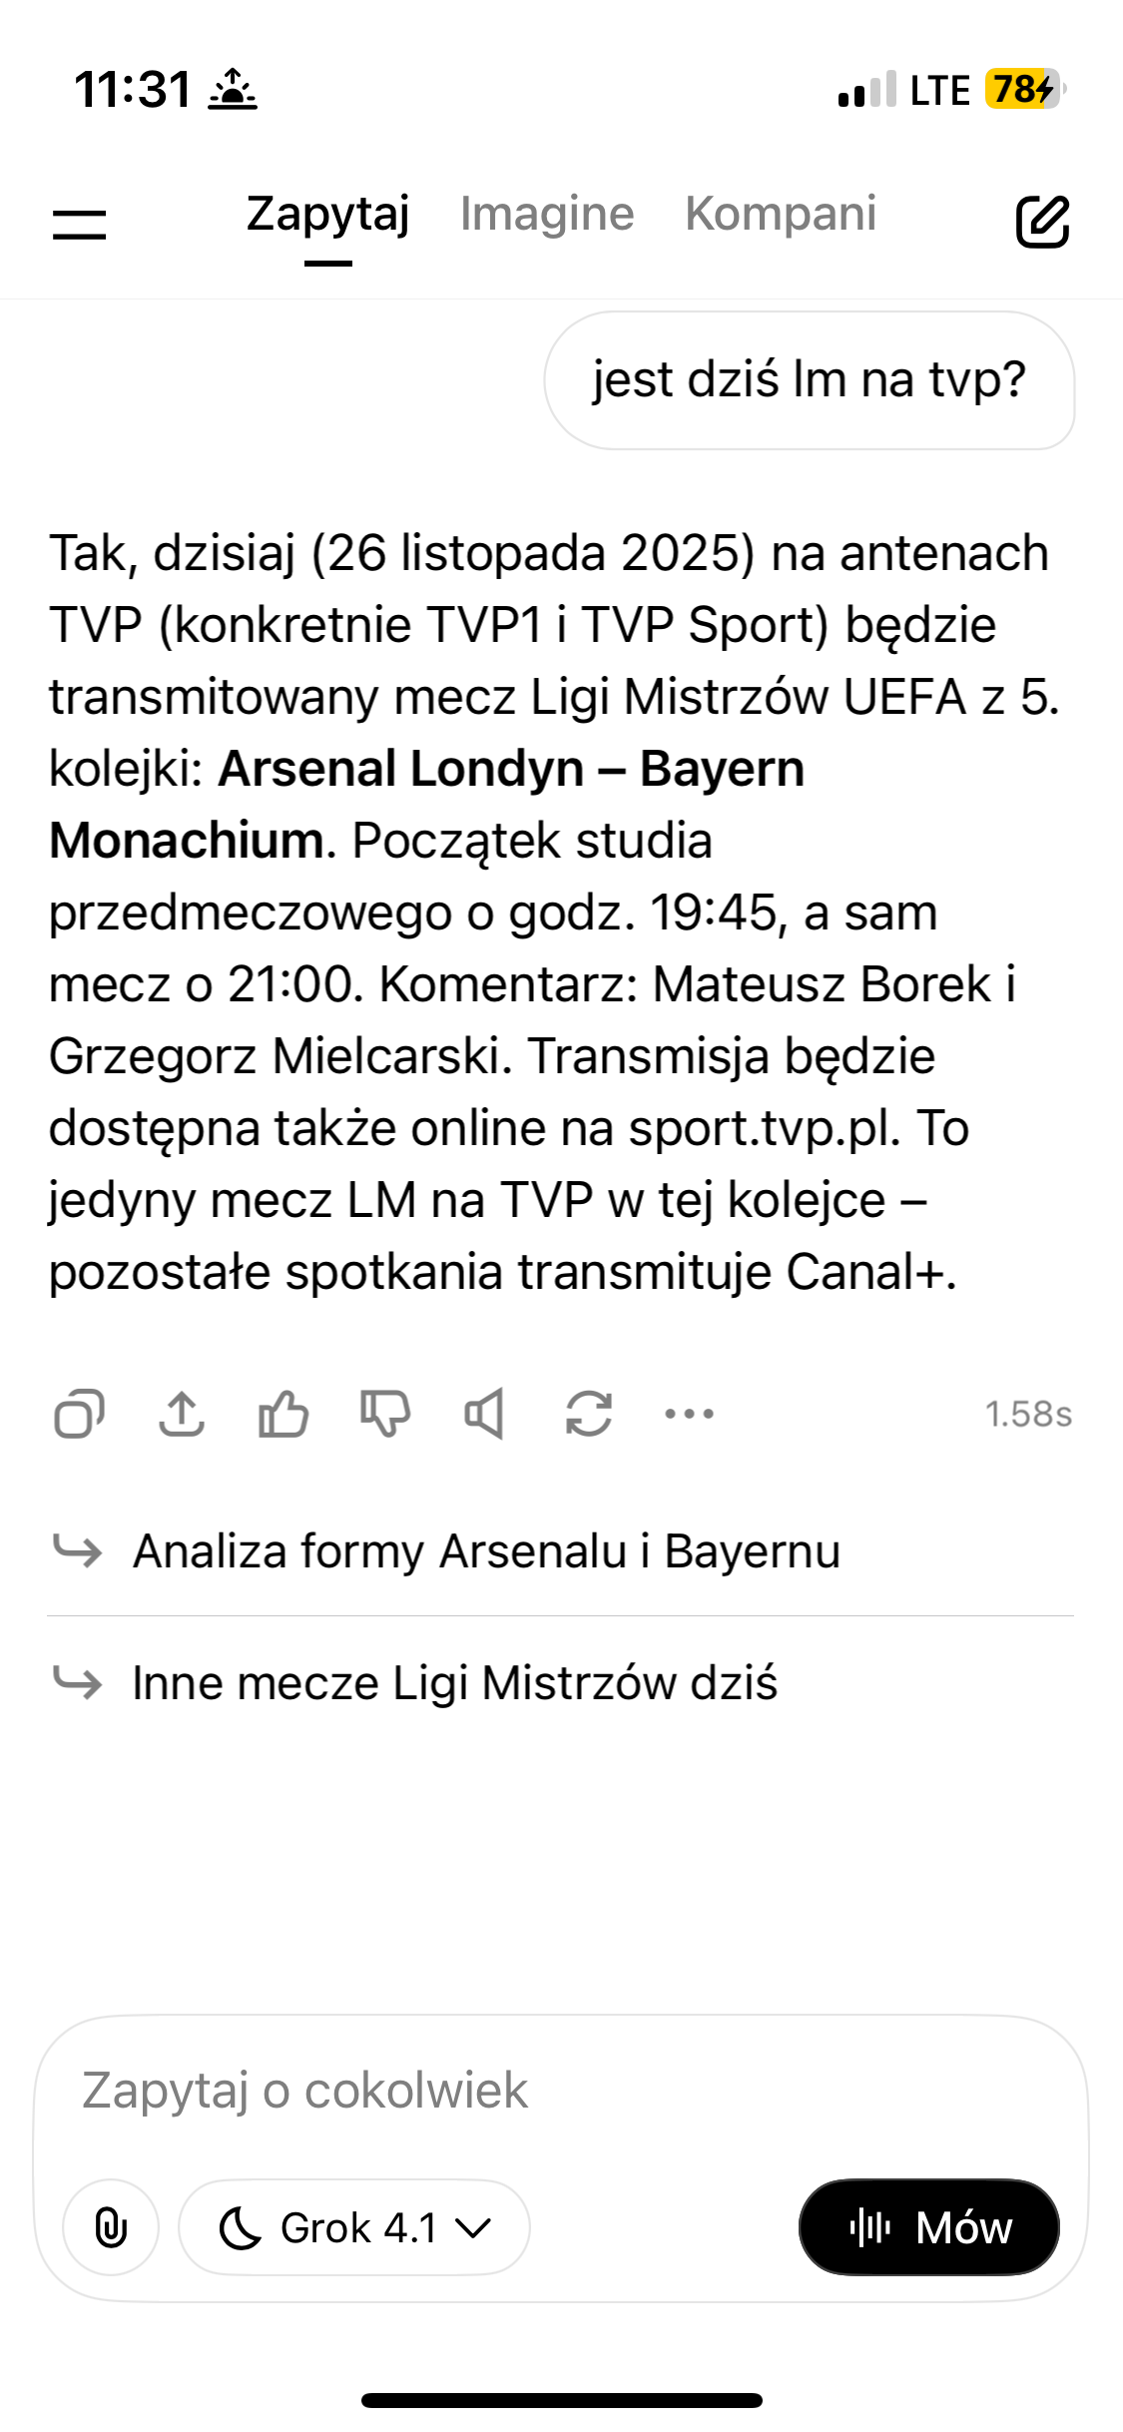Screen dimensions: 1123x2432
Task: Attach a file with the paperclip icon
Action: pyautogui.click(x=111, y=2227)
